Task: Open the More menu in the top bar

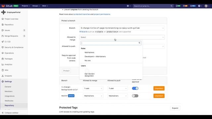Action: coord(45,6)
